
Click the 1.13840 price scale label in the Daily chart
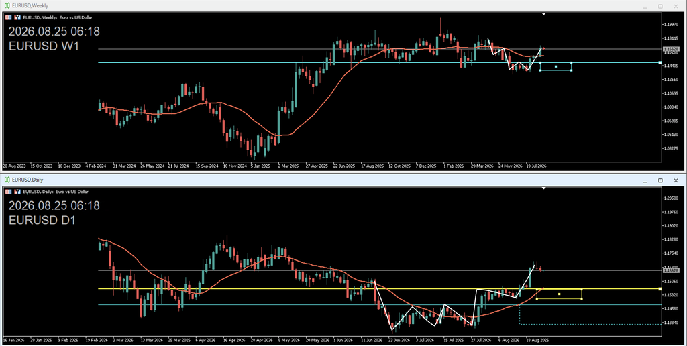click(x=672, y=323)
